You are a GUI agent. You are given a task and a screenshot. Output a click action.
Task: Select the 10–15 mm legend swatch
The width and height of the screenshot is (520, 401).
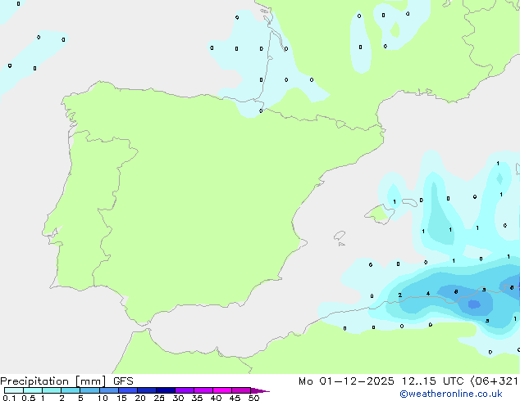pos(109,390)
